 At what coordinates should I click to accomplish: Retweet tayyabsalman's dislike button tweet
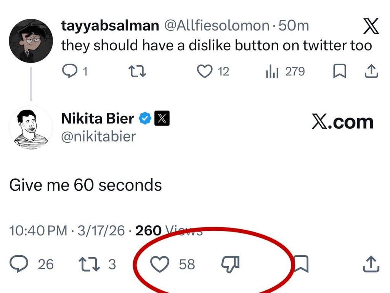(x=136, y=71)
